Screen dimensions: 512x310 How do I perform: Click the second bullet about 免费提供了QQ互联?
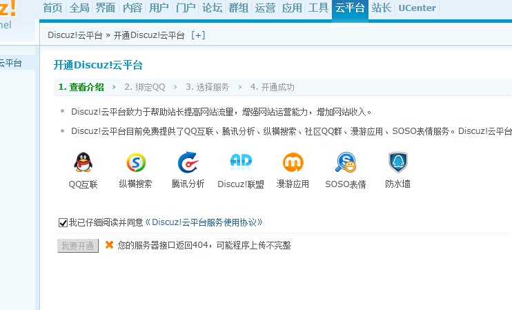[x=291, y=131]
